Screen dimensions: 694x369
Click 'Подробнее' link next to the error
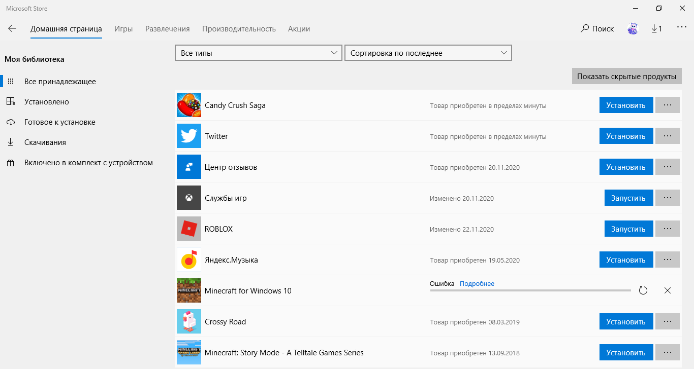[477, 284]
